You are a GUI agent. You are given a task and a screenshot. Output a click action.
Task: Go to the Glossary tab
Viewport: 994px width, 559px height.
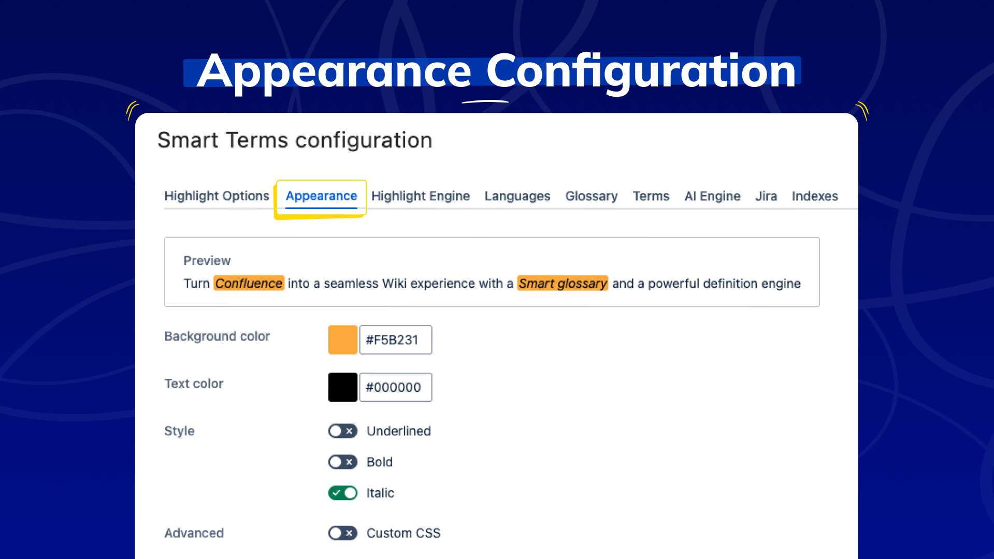pos(591,196)
